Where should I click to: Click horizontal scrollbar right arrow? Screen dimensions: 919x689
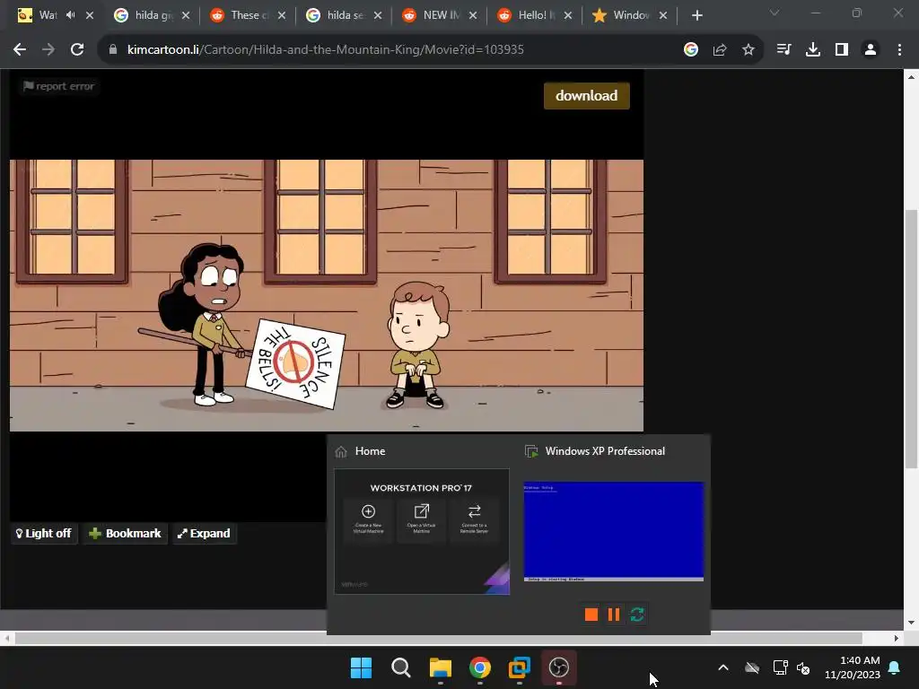tap(897, 638)
